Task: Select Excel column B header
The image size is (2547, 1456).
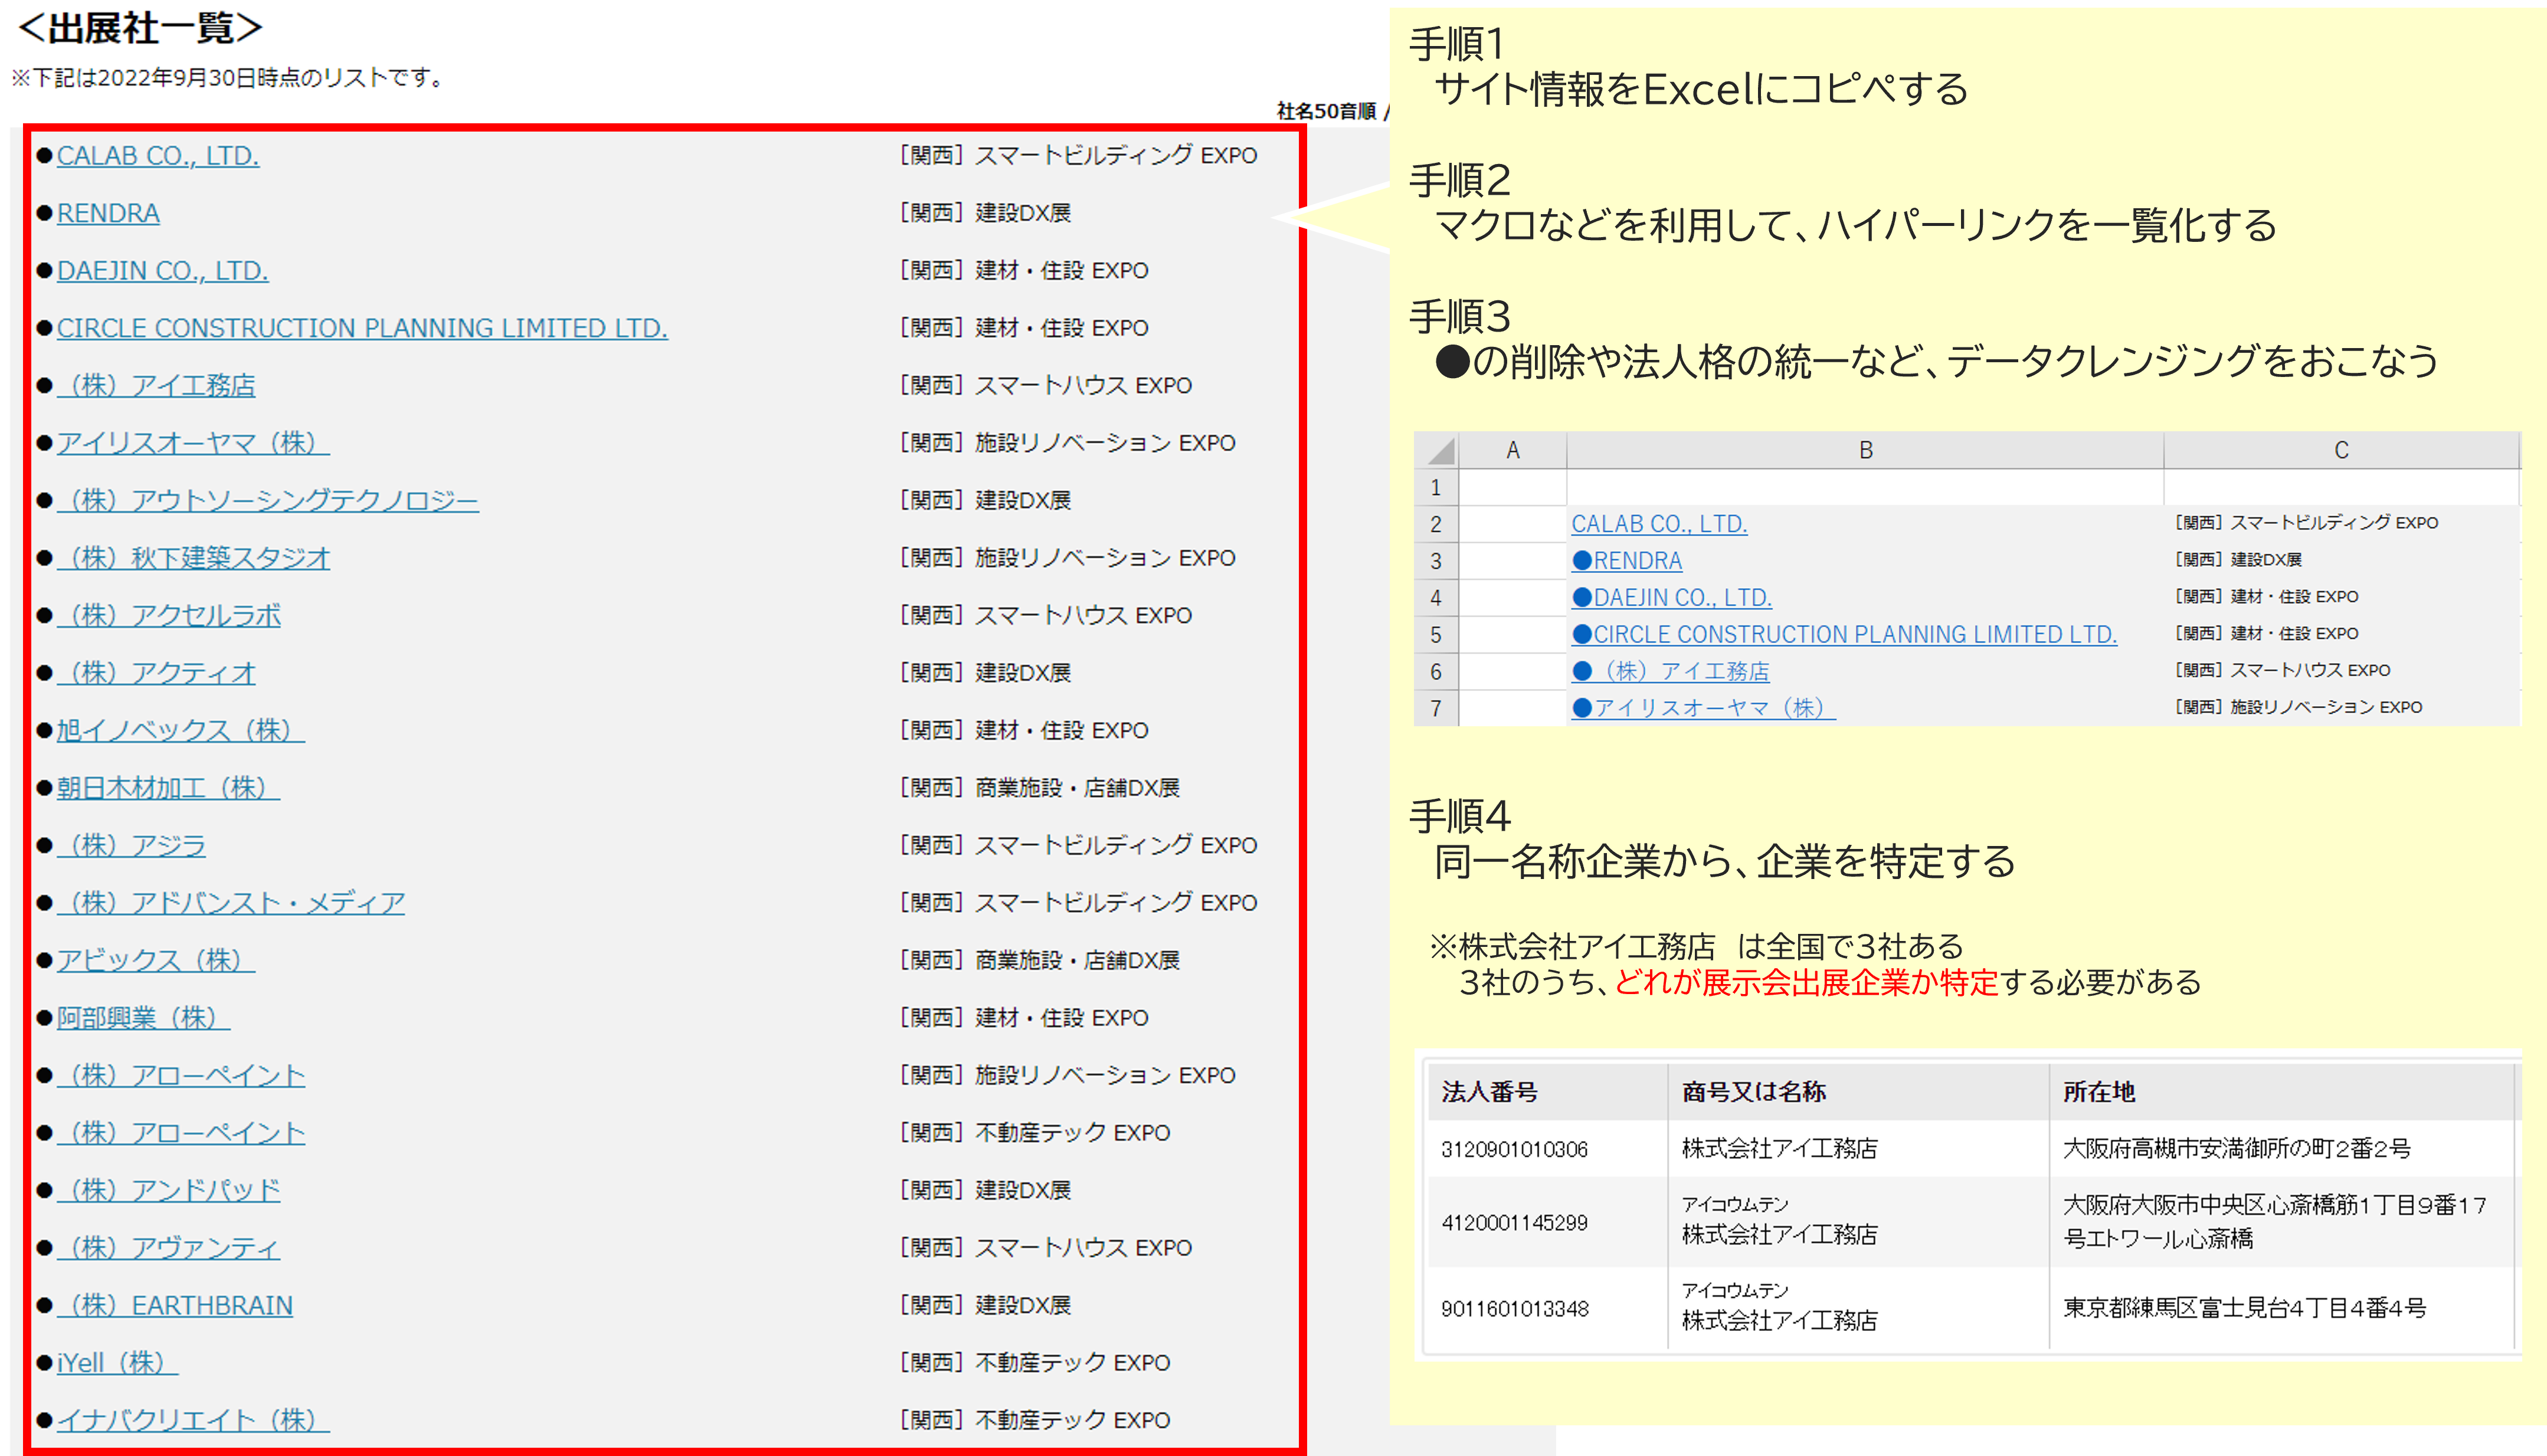Action: [1865, 450]
